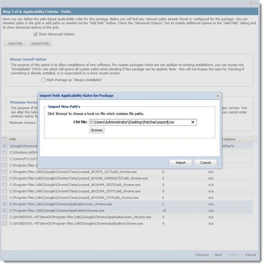265x266 pixels.
Task: Close the Import Path Applicability Rules dialog
Action: (x=217, y=95)
